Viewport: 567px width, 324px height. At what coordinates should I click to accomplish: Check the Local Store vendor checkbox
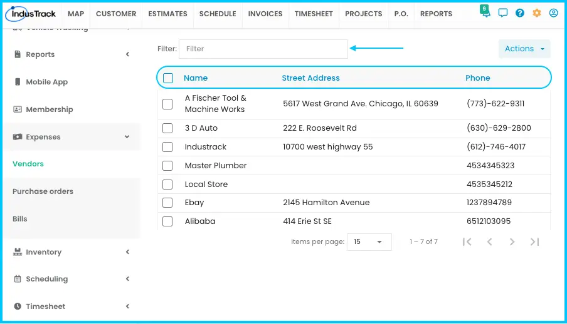[x=167, y=185]
